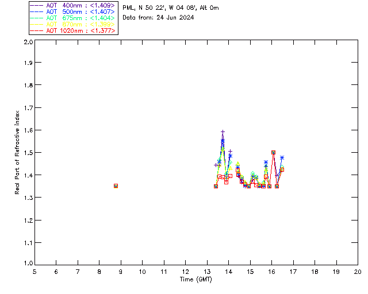This screenshot has height=294, width=368.
Task: Click the blue dashed line sample in legend
Action: click(37, 11)
